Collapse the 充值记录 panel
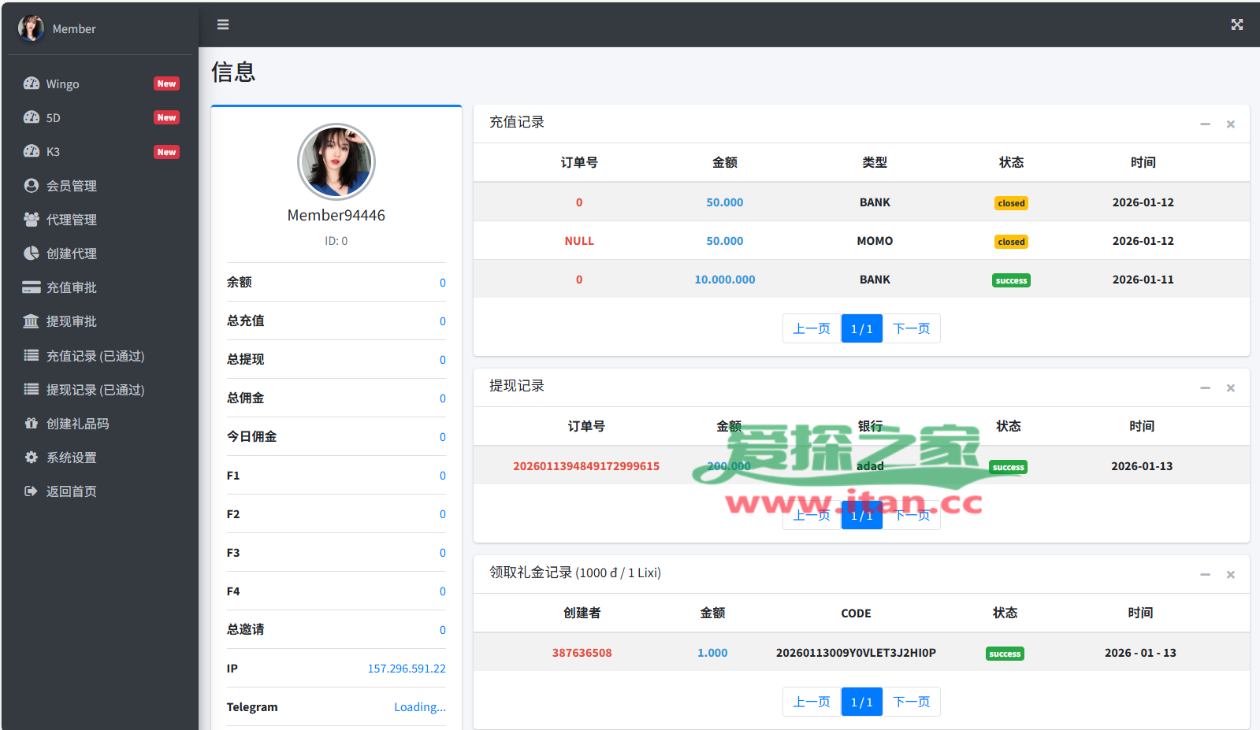This screenshot has width=1260, height=730. [x=1205, y=124]
